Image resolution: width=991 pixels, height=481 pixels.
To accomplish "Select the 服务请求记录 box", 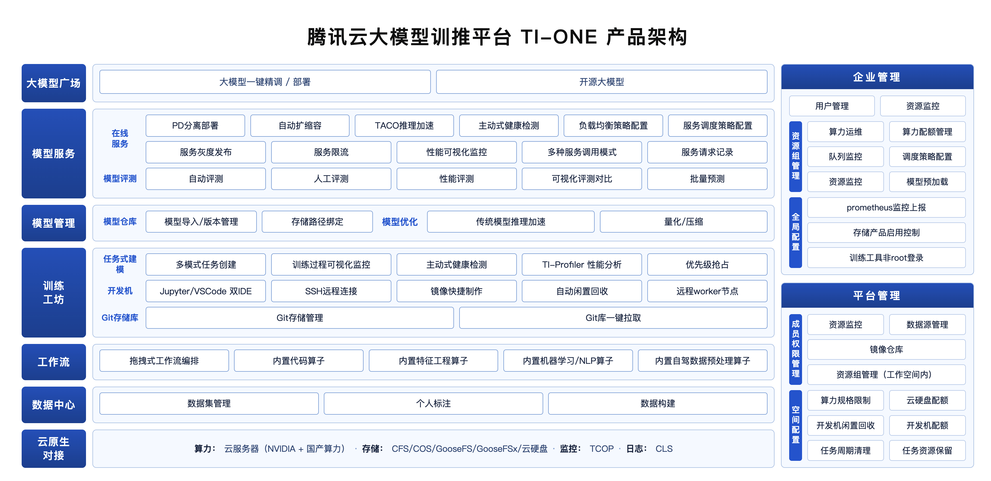I will pyautogui.click(x=707, y=152).
